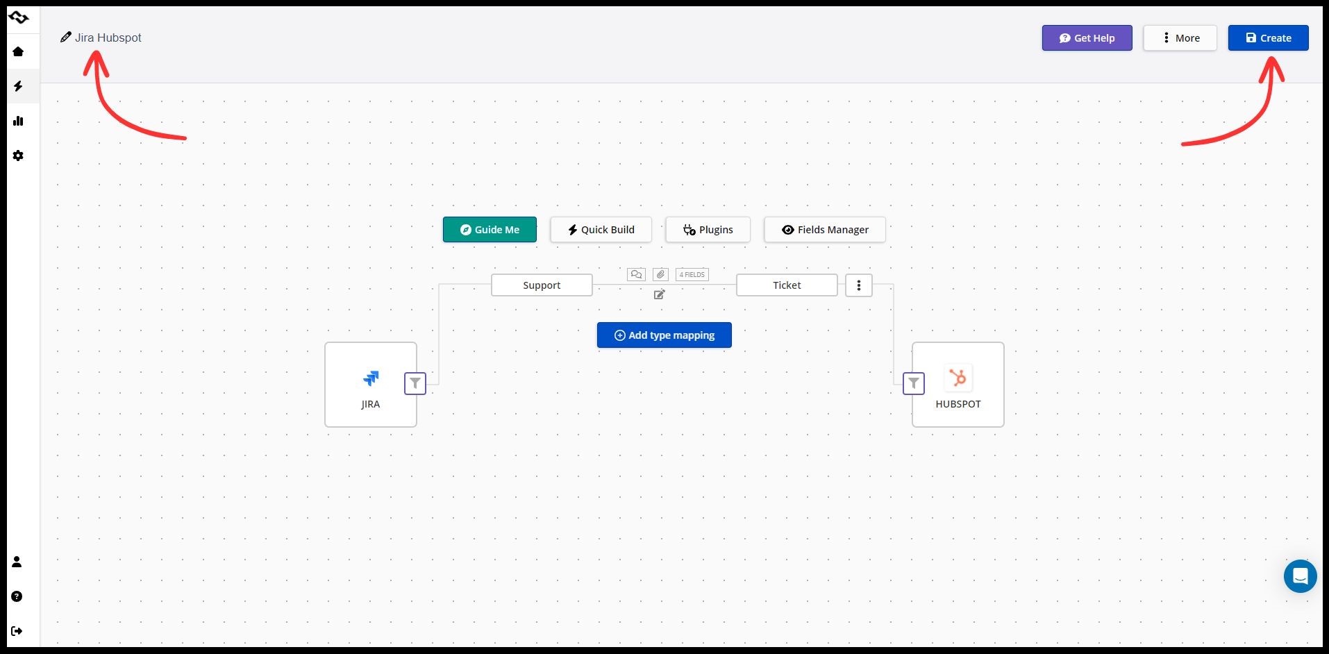This screenshot has height=654, width=1329.
Task: Open the settings gear in sidebar
Action: pos(18,156)
